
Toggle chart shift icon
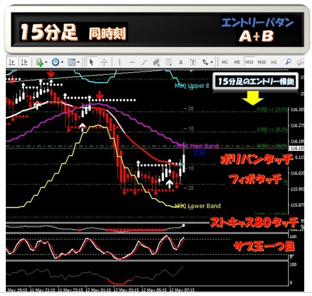click(x=24, y=62)
